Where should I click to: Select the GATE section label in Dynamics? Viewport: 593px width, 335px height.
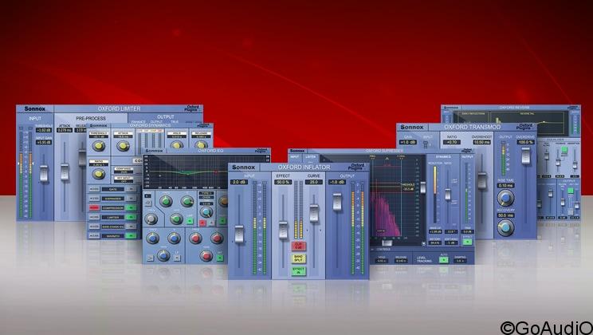point(112,189)
